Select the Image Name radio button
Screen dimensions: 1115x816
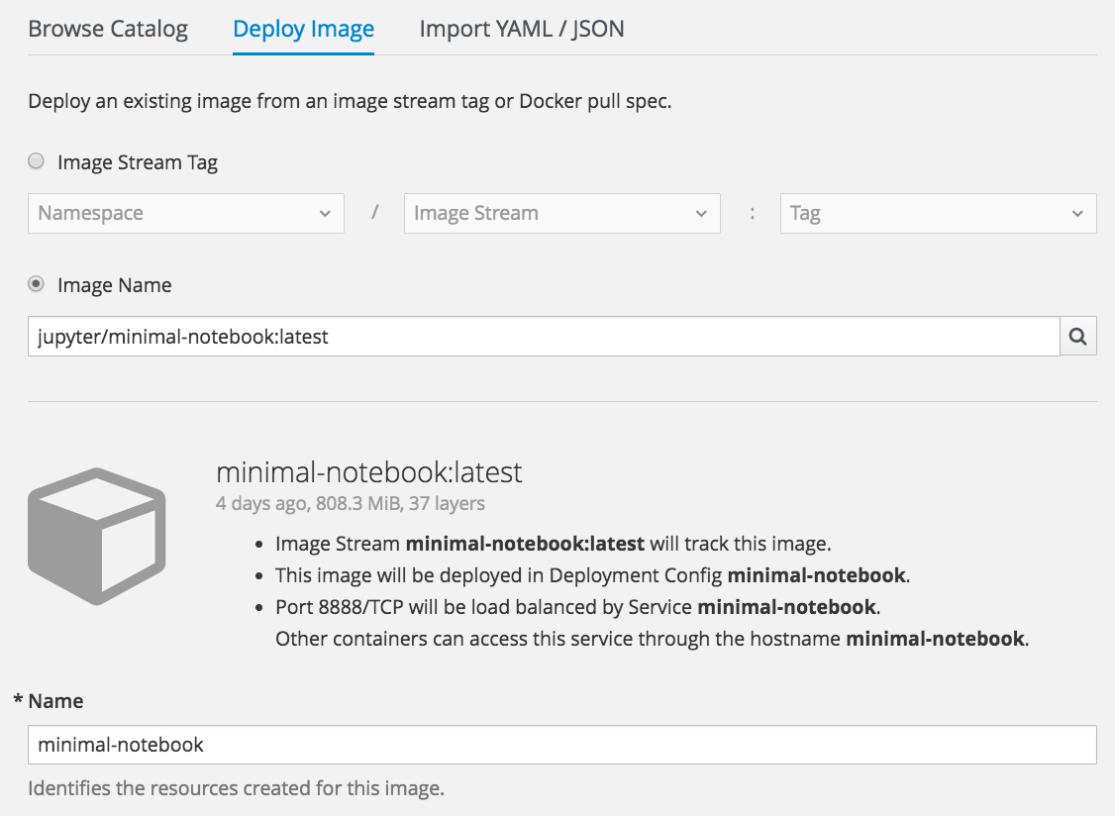click(x=37, y=284)
